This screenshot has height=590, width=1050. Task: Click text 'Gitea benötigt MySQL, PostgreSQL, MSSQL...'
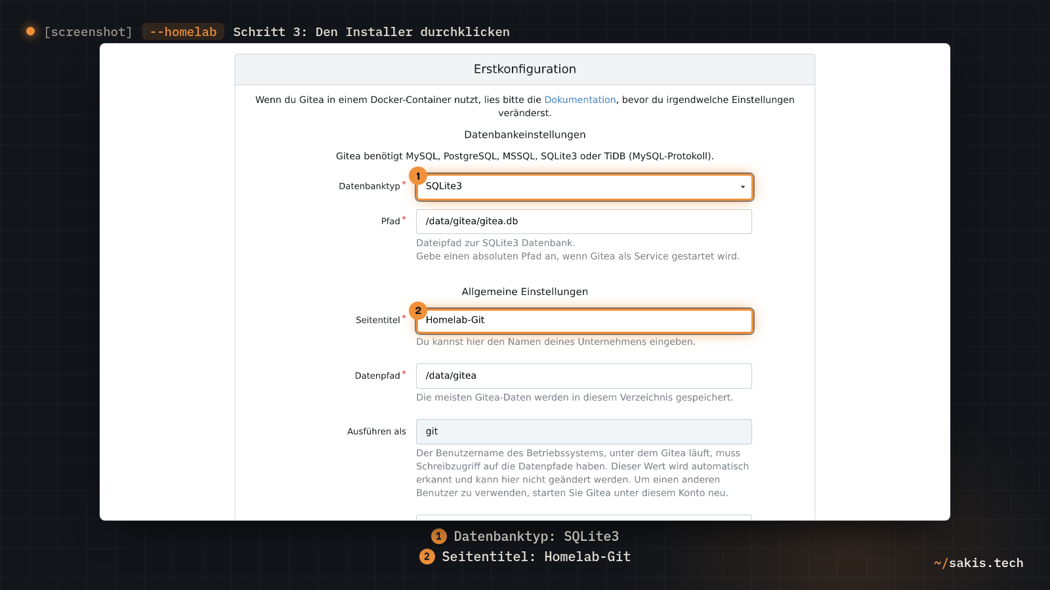point(525,156)
